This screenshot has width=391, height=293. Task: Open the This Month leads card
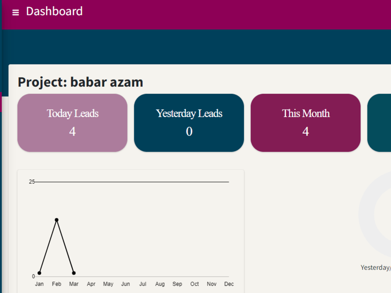tap(305, 123)
